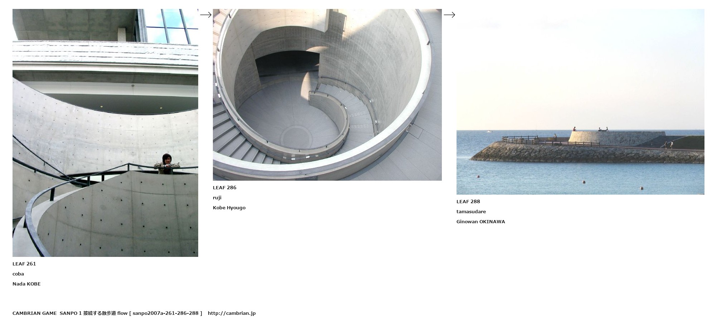
Task: Select the author name tamasudare
Action: coord(471,211)
